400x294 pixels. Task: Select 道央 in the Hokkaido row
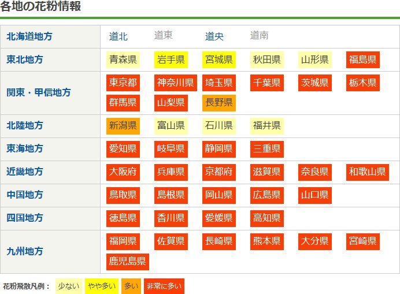click(x=214, y=36)
